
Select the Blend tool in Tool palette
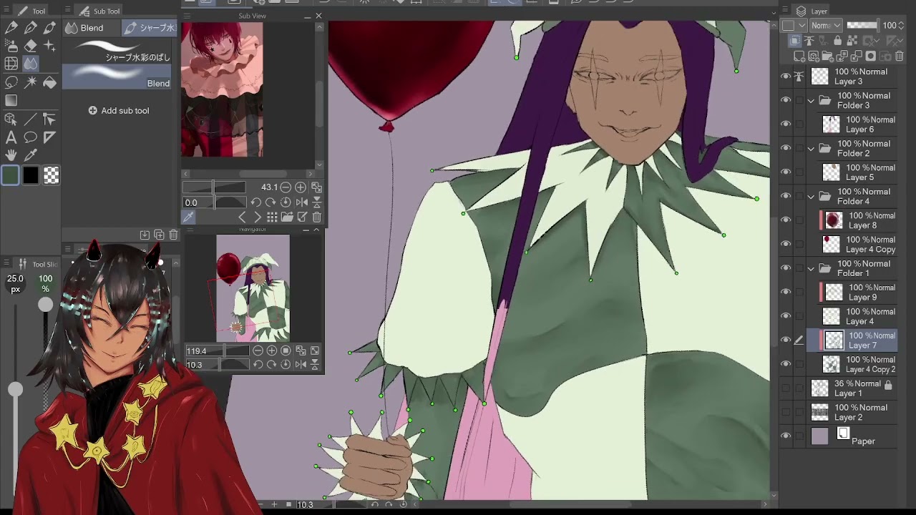(x=31, y=64)
